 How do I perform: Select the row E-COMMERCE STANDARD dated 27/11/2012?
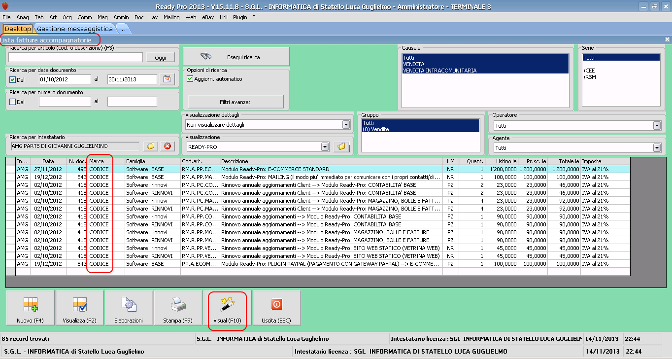[x=318, y=169]
